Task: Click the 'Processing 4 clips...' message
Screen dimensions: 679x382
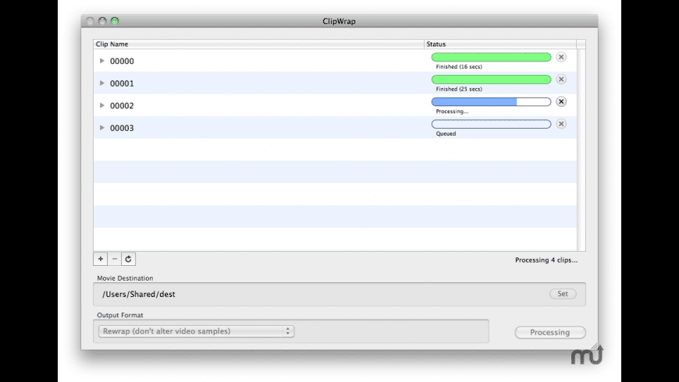Action: 546,260
